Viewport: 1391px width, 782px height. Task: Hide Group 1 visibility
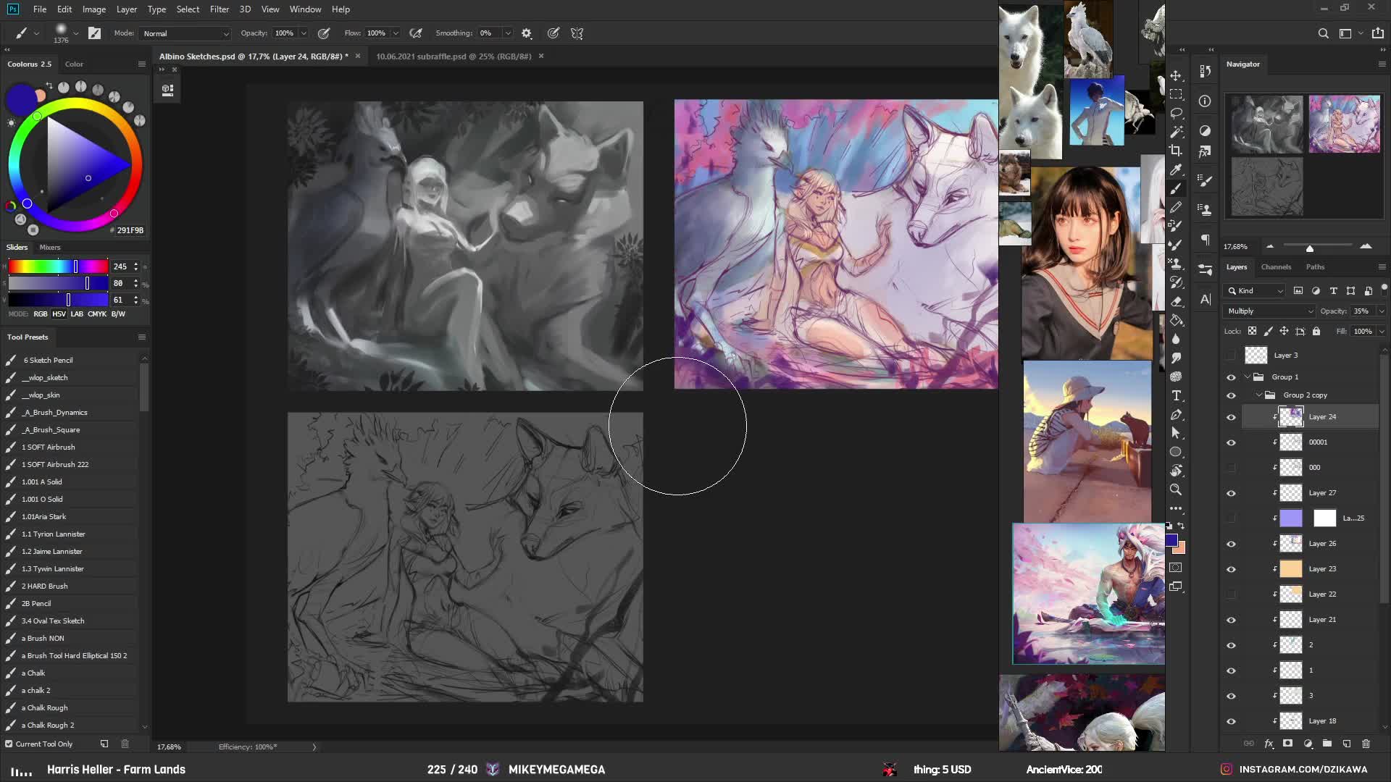click(1231, 377)
